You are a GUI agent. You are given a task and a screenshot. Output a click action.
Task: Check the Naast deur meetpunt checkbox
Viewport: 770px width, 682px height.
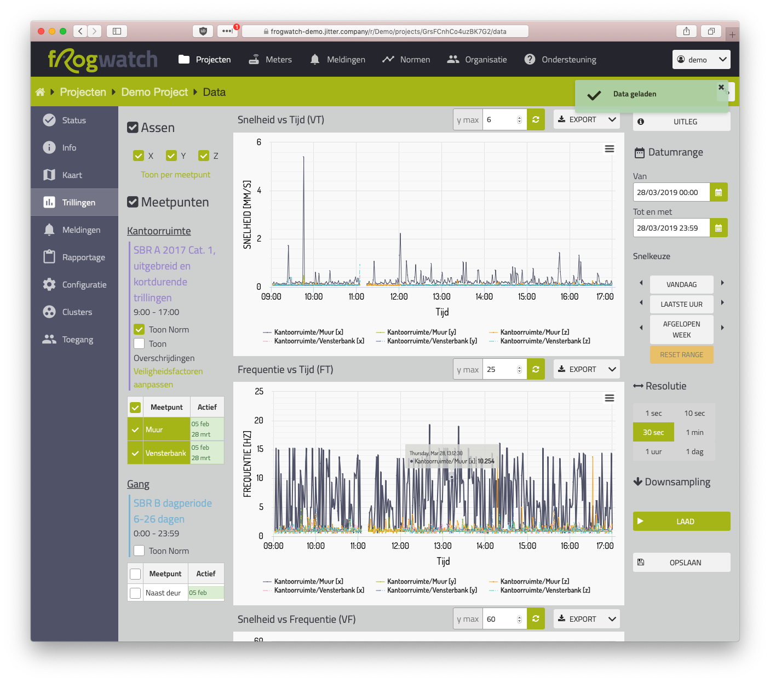click(x=135, y=593)
